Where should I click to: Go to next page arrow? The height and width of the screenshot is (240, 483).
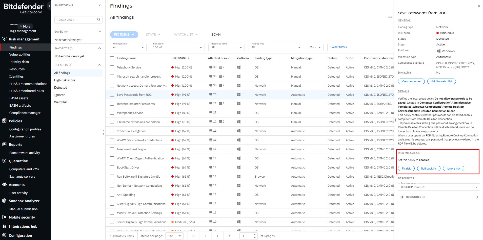click(217, 236)
